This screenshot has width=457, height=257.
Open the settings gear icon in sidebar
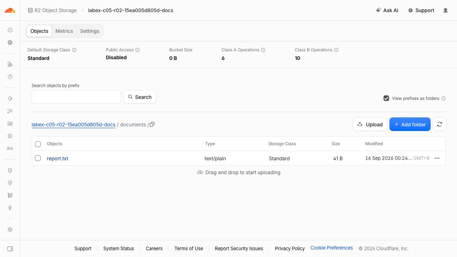tap(10, 230)
